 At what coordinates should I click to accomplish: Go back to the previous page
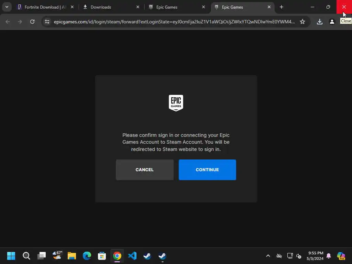pos(8,22)
